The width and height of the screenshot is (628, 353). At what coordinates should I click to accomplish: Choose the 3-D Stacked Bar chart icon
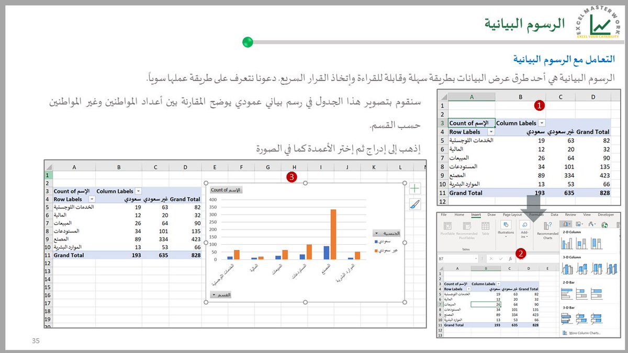coord(582,318)
